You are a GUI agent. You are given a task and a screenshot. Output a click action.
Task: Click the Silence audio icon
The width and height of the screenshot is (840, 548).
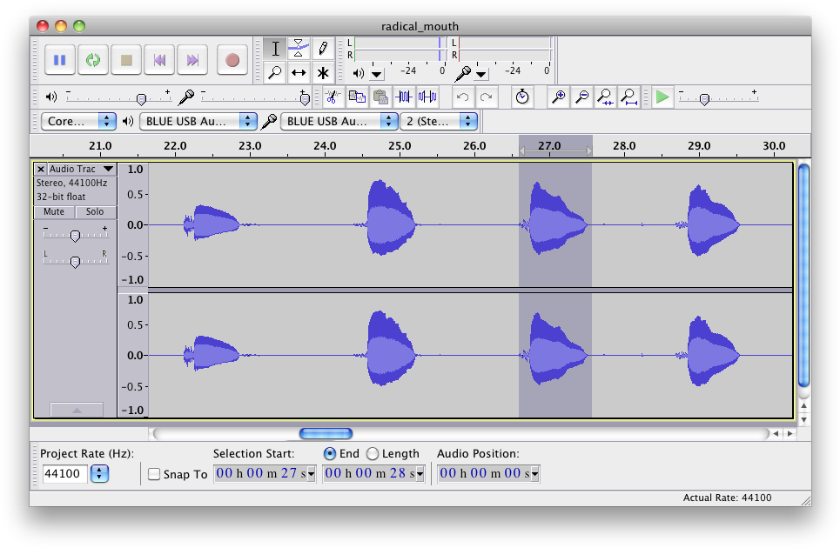pyautogui.click(x=427, y=97)
